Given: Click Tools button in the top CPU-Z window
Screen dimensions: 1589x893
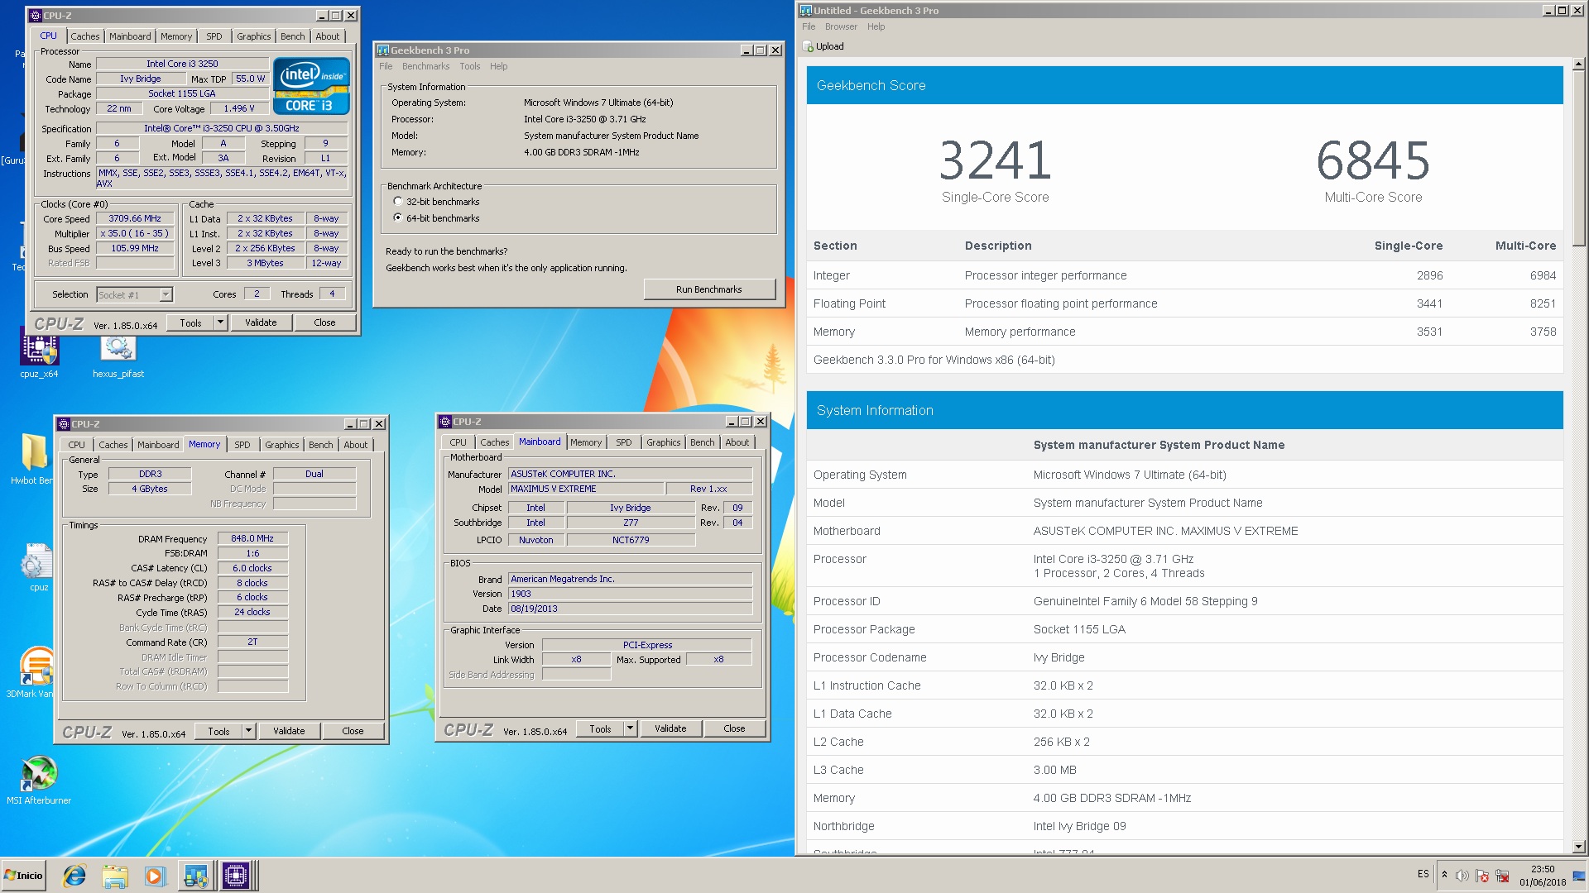Looking at the screenshot, I should tap(191, 322).
